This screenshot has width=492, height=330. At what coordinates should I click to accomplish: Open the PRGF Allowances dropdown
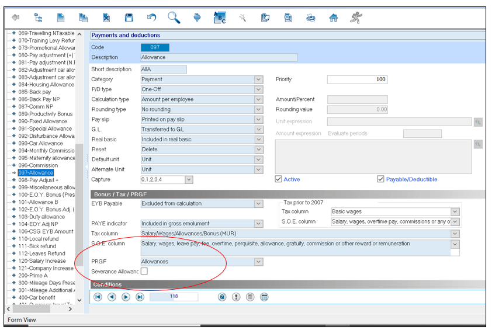pos(258,262)
